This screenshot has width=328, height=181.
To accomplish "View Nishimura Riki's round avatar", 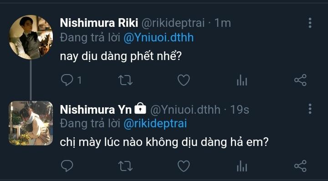I will (31, 37).
